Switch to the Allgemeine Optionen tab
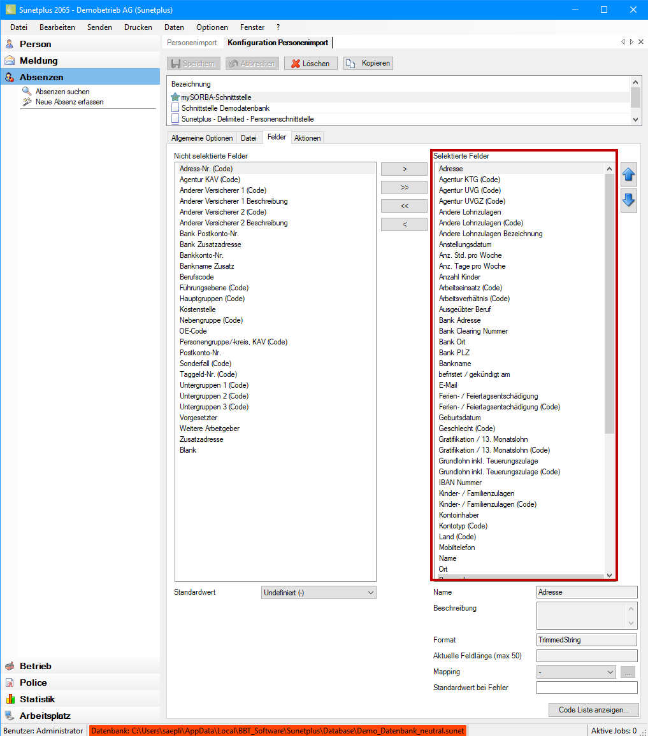 [202, 138]
